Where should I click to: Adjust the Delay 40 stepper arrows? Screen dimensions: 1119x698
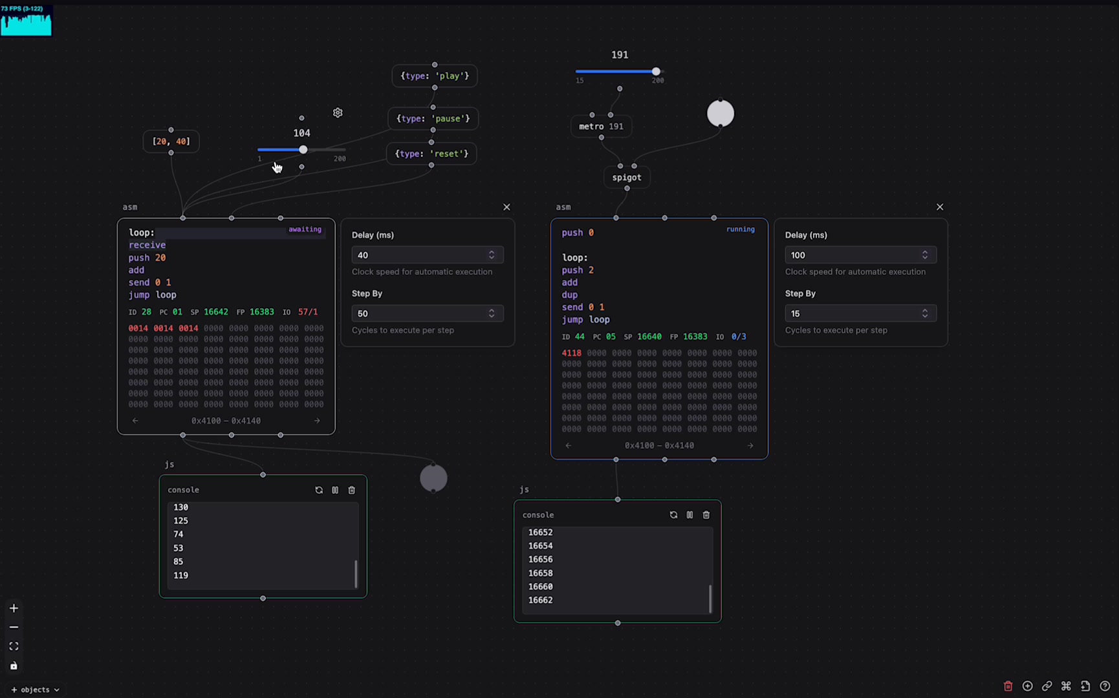coord(492,255)
